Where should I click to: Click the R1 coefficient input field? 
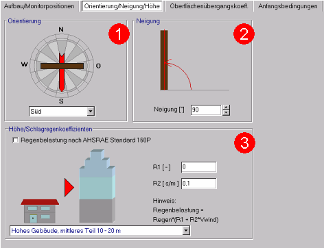[x=198, y=167]
